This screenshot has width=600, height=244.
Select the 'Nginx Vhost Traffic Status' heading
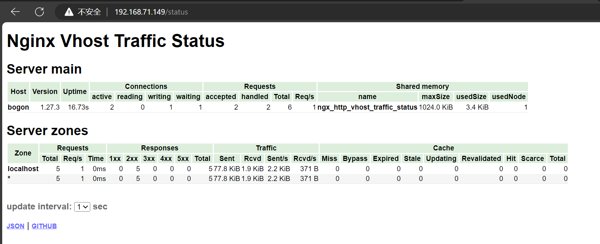coord(115,41)
